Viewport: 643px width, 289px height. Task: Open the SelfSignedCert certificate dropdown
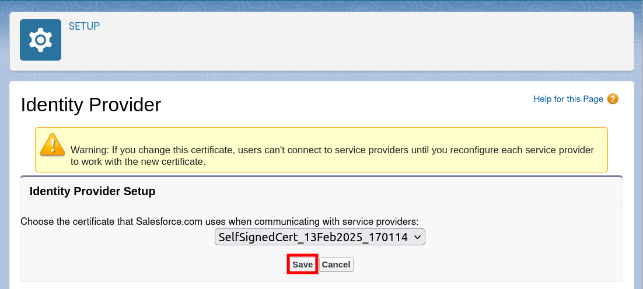coord(320,237)
